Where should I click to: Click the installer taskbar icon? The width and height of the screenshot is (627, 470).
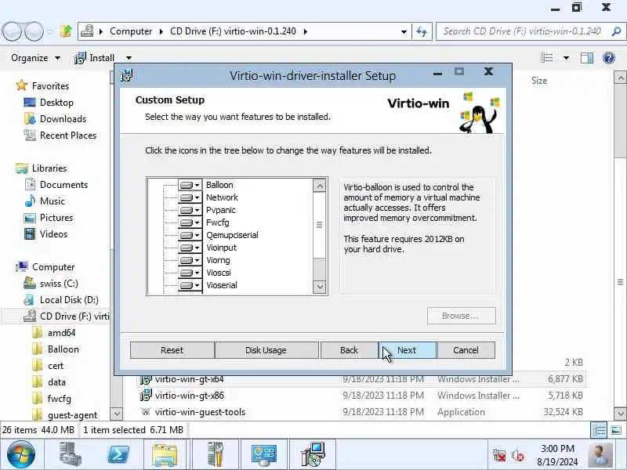[x=312, y=454]
